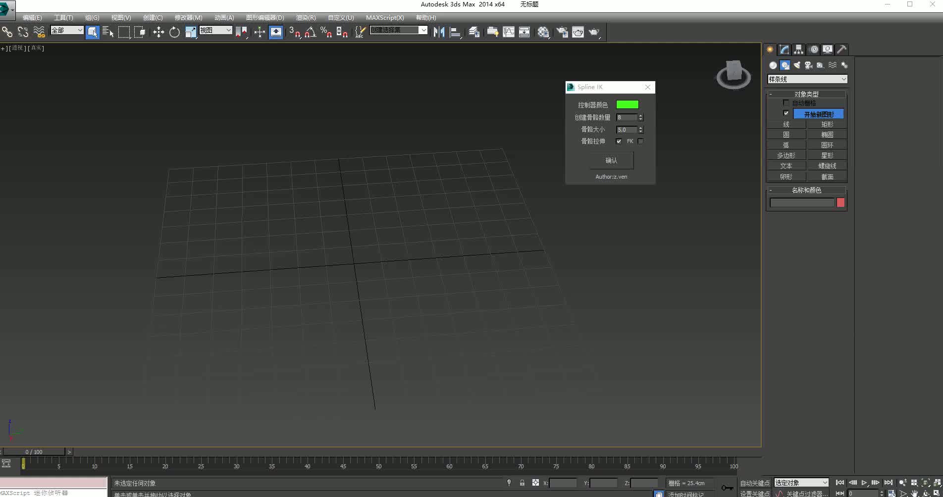Switch to Helpers category
The width and height of the screenshot is (943, 497).
pyautogui.click(x=821, y=65)
